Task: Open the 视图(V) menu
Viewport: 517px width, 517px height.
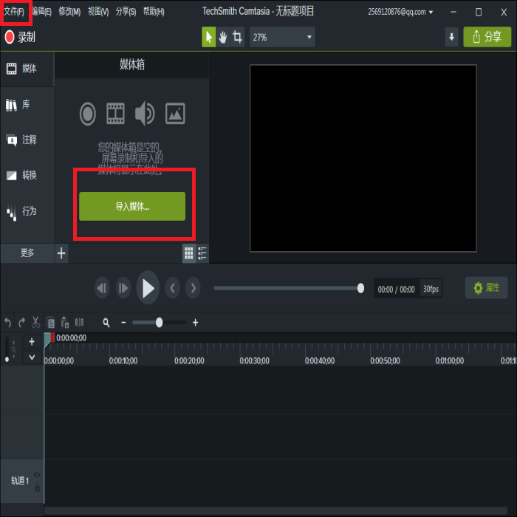Action: [98, 12]
